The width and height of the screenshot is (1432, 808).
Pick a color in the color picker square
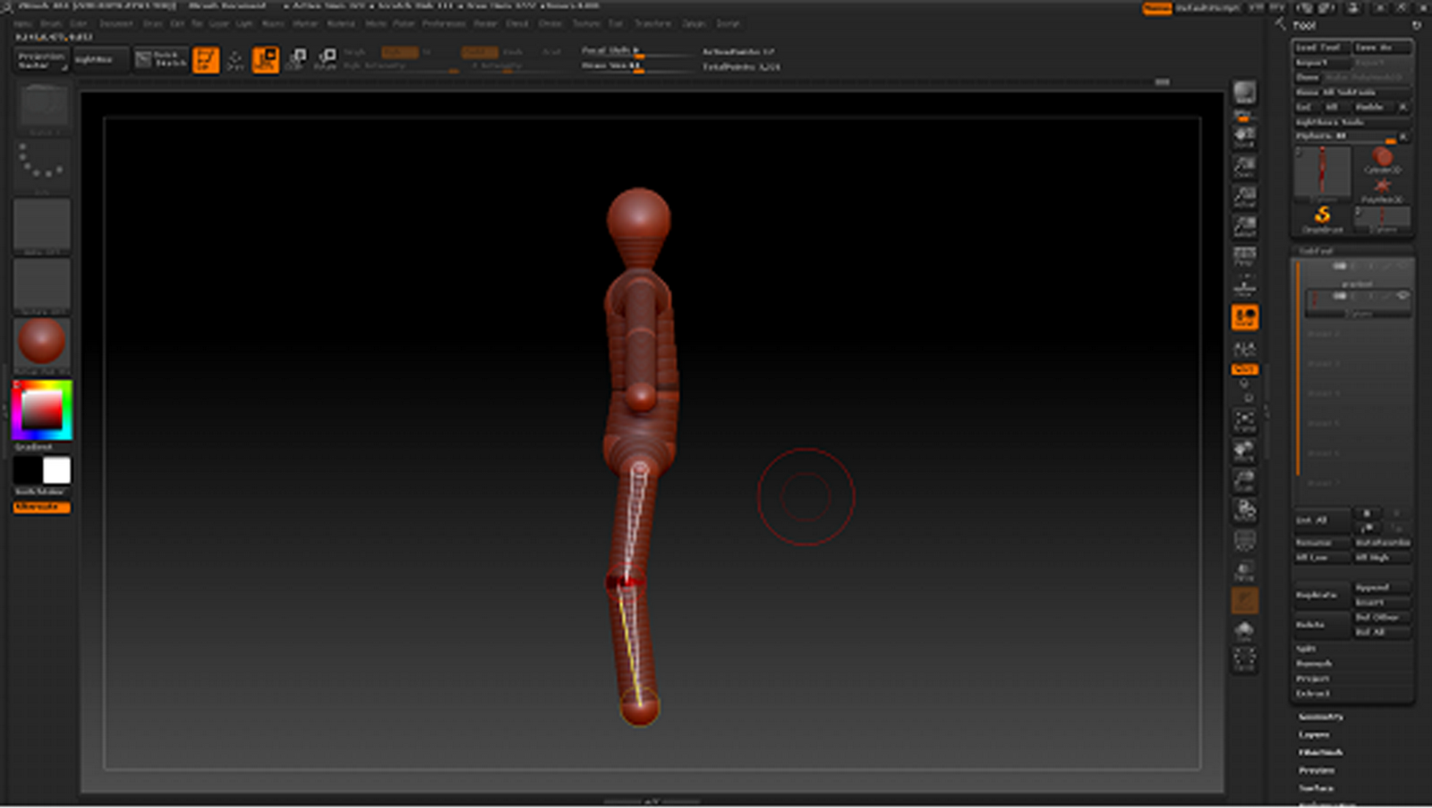coord(42,411)
